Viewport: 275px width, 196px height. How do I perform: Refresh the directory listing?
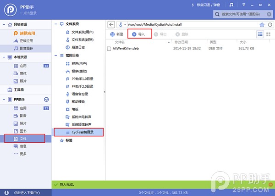click(270, 25)
